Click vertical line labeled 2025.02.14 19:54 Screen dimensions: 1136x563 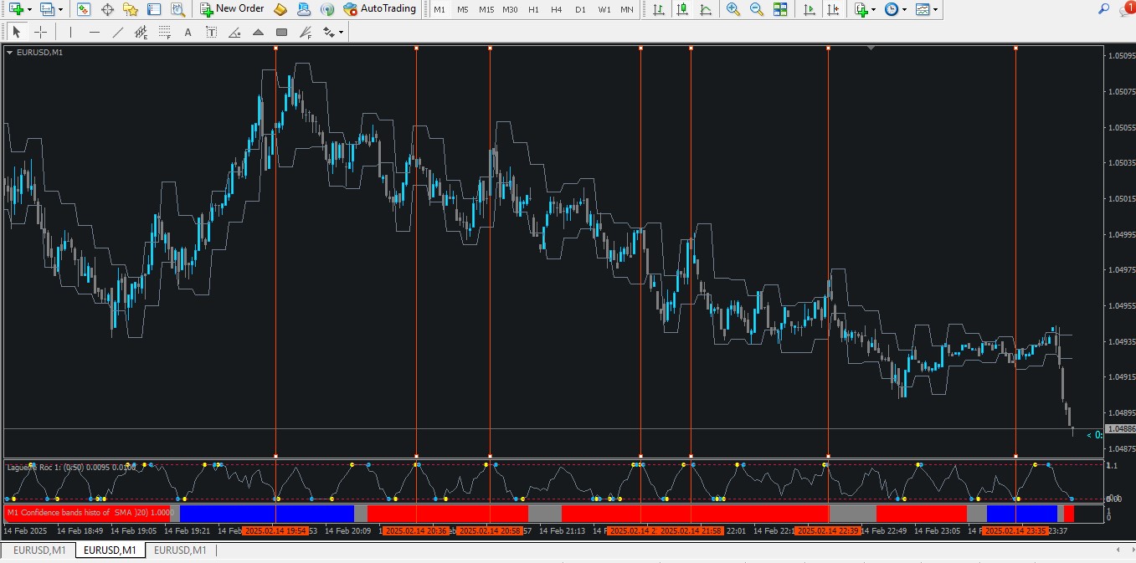tap(275, 251)
